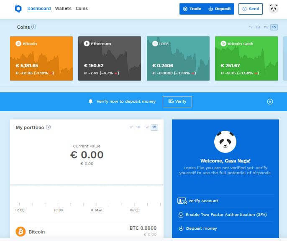This screenshot has height=241, width=287.
Task: Click the Coins info icon
Action: (x=34, y=27)
